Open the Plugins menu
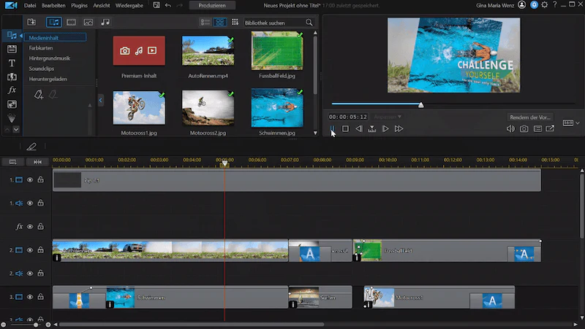Viewport: 585px width, 329px height. (79, 6)
